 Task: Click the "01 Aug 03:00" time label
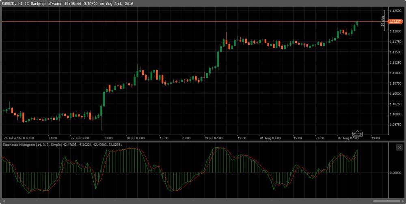(x=270, y=138)
